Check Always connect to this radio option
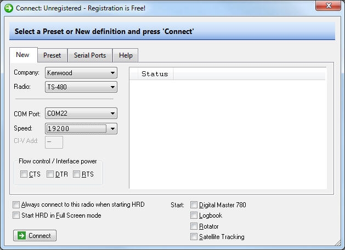Image resolution: width=345 pixels, height=250 pixels. [16, 204]
